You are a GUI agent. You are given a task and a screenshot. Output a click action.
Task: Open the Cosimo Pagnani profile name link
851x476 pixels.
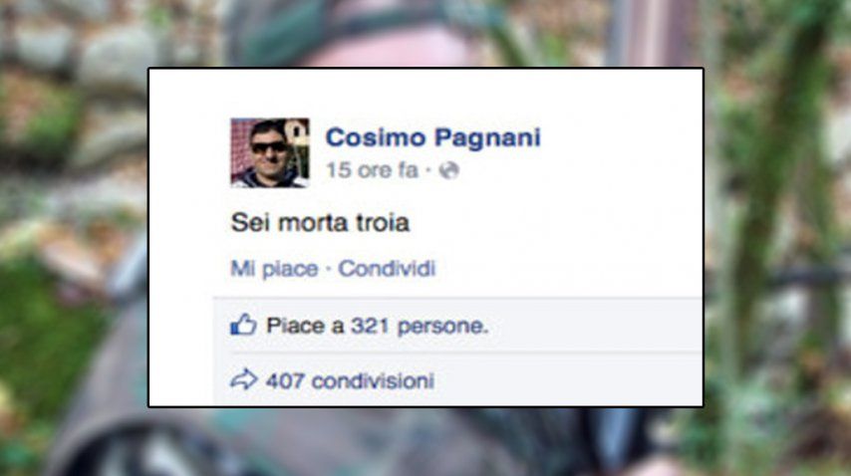[x=433, y=137]
